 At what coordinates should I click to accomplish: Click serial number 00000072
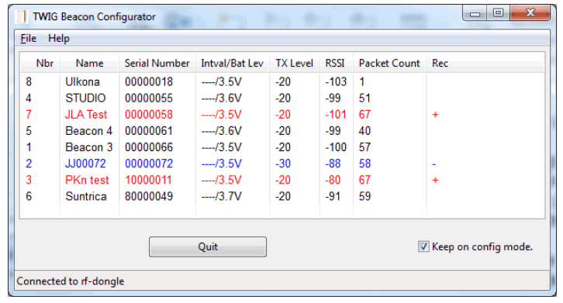tap(149, 164)
